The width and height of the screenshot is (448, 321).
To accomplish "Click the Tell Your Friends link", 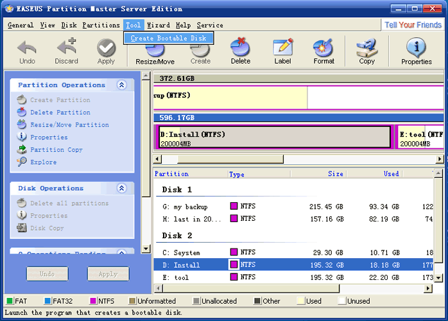I will tap(413, 25).
